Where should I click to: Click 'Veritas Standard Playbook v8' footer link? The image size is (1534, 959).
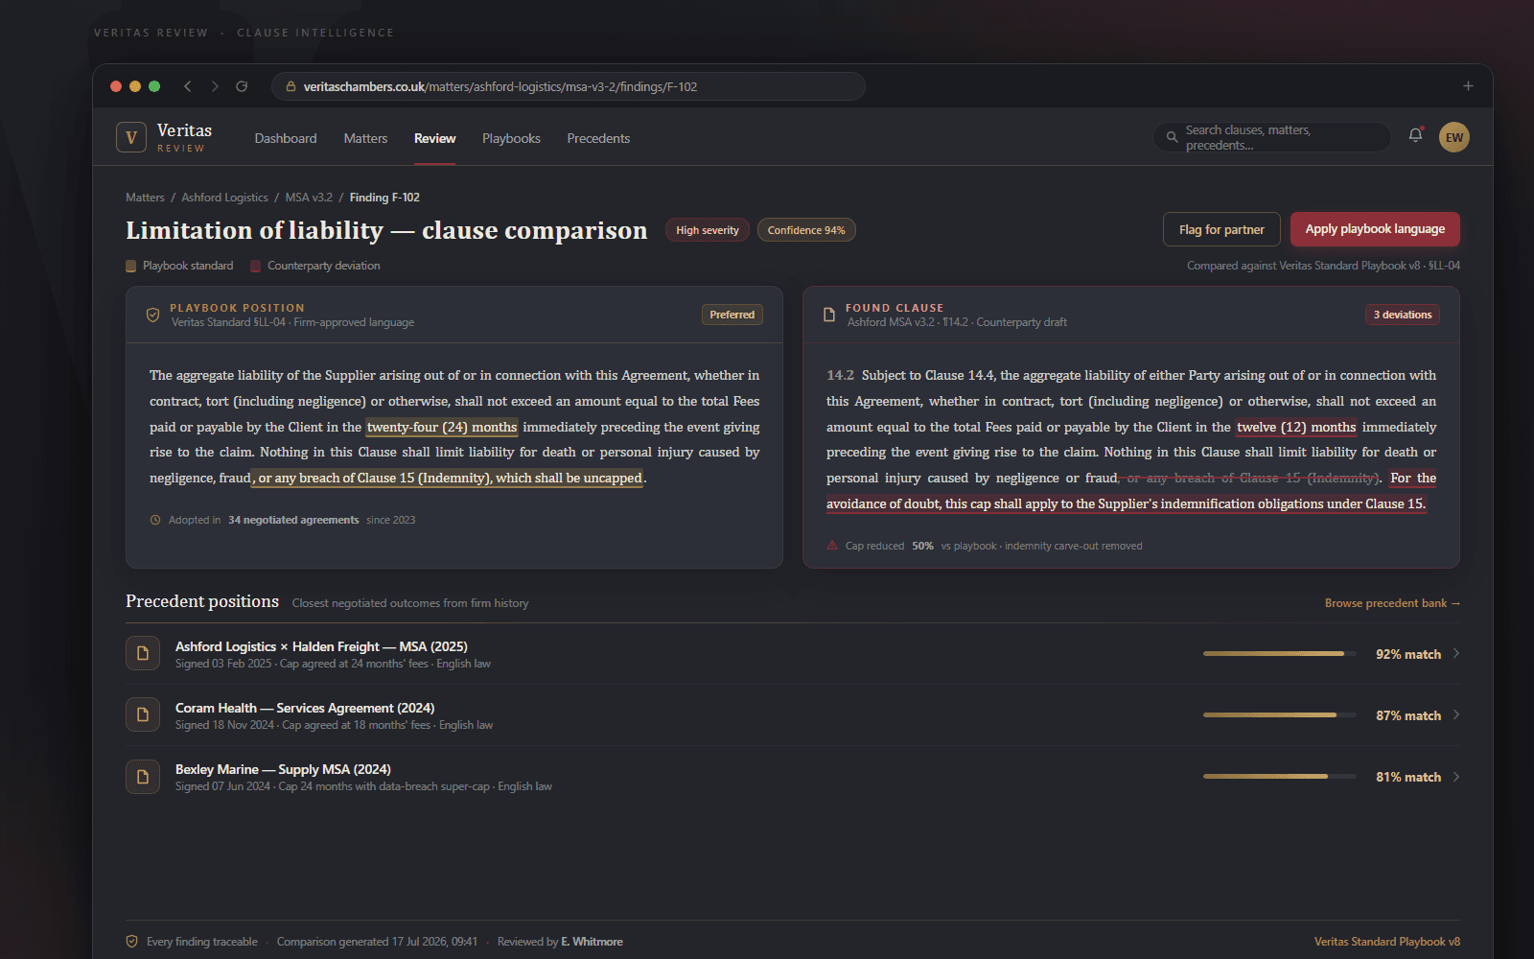point(1386,942)
